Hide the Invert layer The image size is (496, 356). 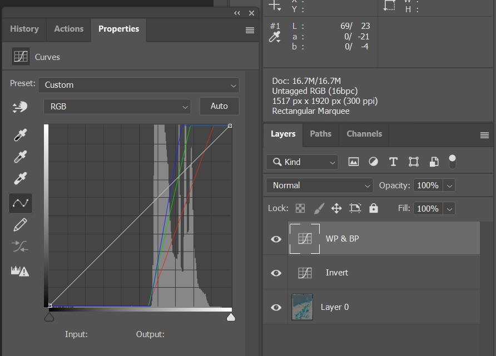click(276, 273)
